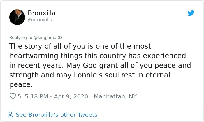Open the Bronxilla display name
The image size is (204, 122).
(41, 13)
